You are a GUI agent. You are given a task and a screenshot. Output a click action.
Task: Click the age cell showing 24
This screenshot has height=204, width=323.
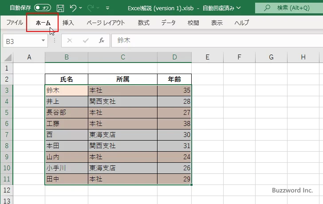pyautogui.click(x=174, y=157)
